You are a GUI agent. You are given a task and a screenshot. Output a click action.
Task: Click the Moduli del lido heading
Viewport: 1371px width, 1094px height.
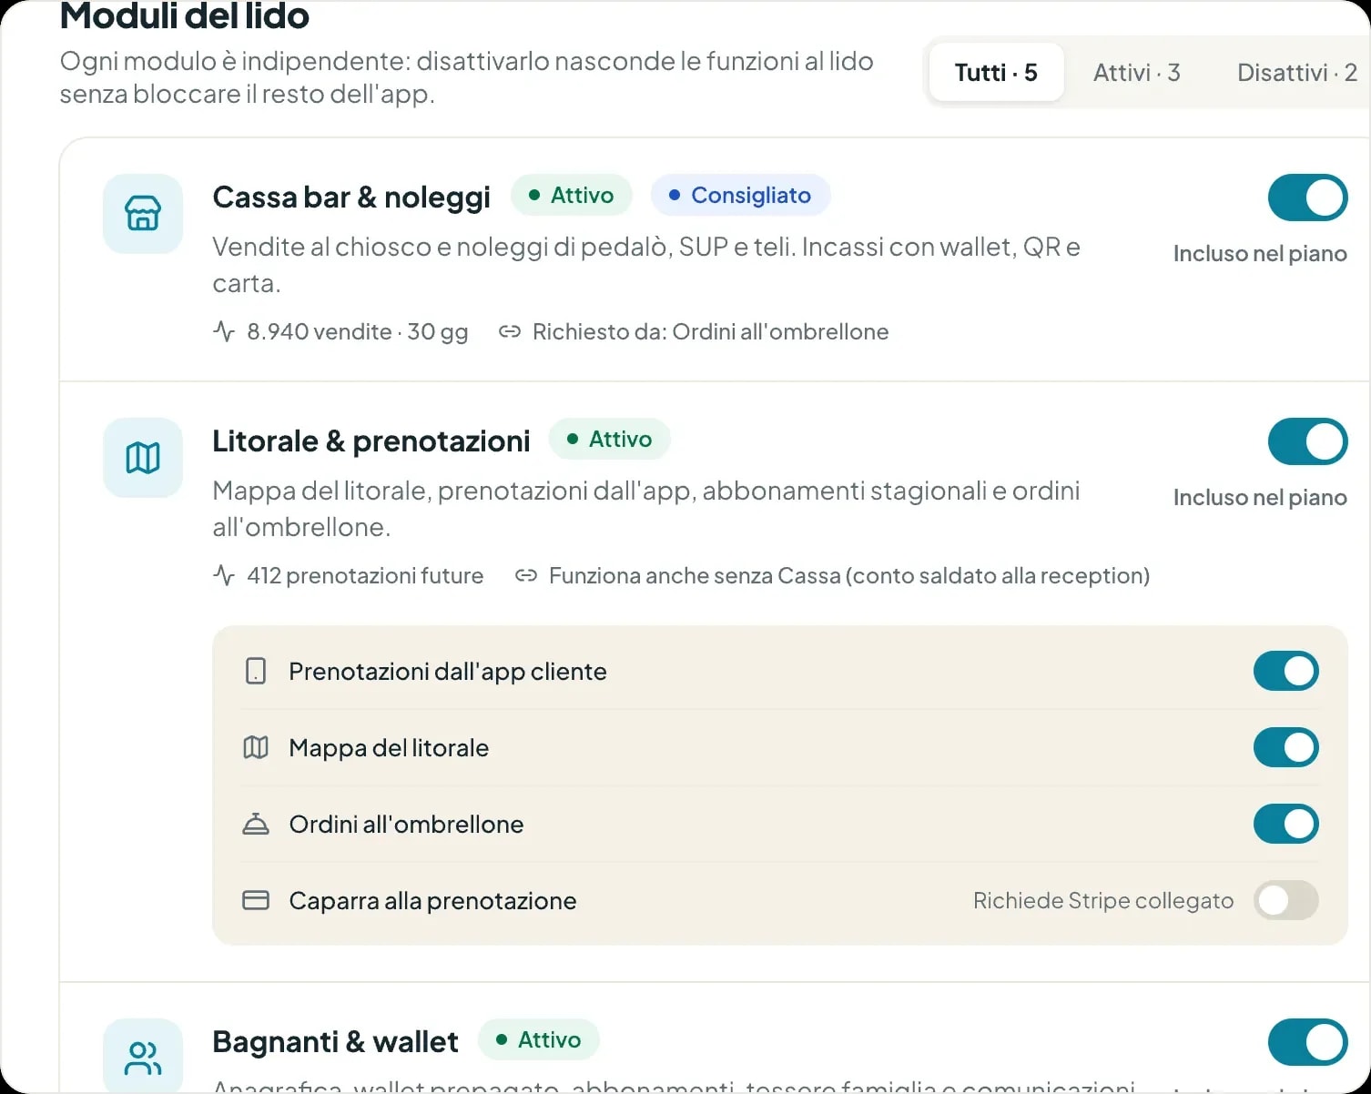pyautogui.click(x=185, y=16)
